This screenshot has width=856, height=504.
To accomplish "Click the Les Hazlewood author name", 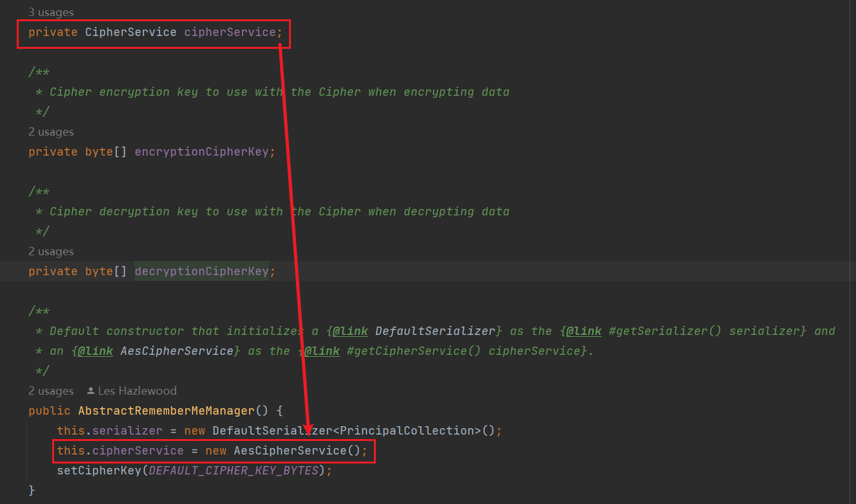I will [137, 391].
